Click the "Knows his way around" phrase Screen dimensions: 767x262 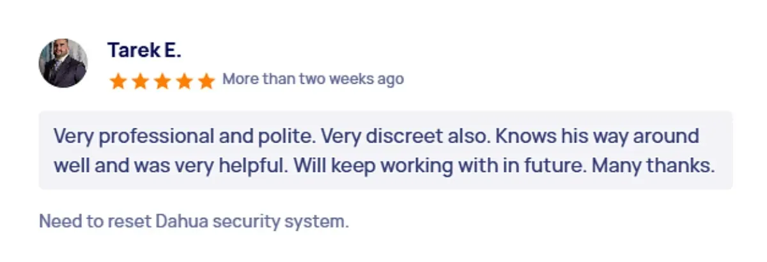pos(598,137)
